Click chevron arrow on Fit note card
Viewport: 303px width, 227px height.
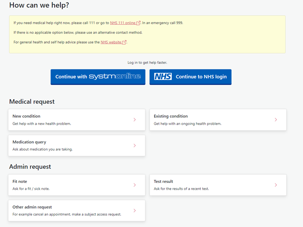[135, 185]
